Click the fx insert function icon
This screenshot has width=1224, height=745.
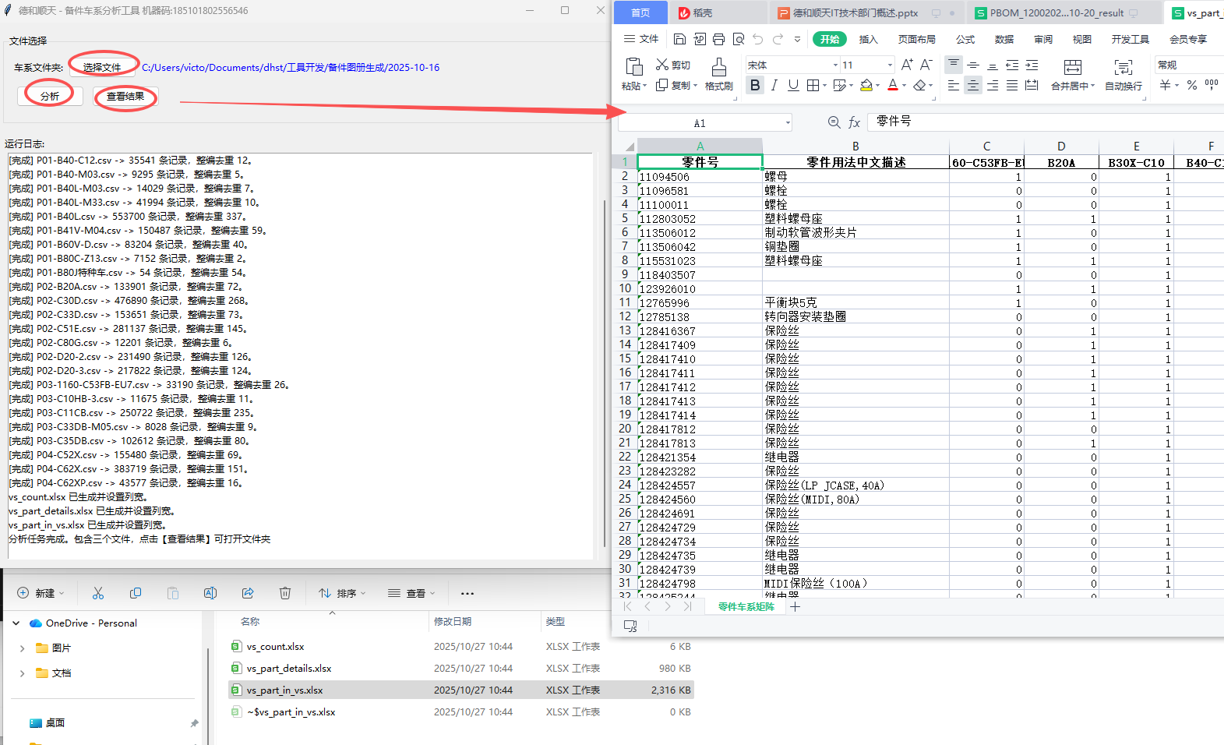pos(854,122)
